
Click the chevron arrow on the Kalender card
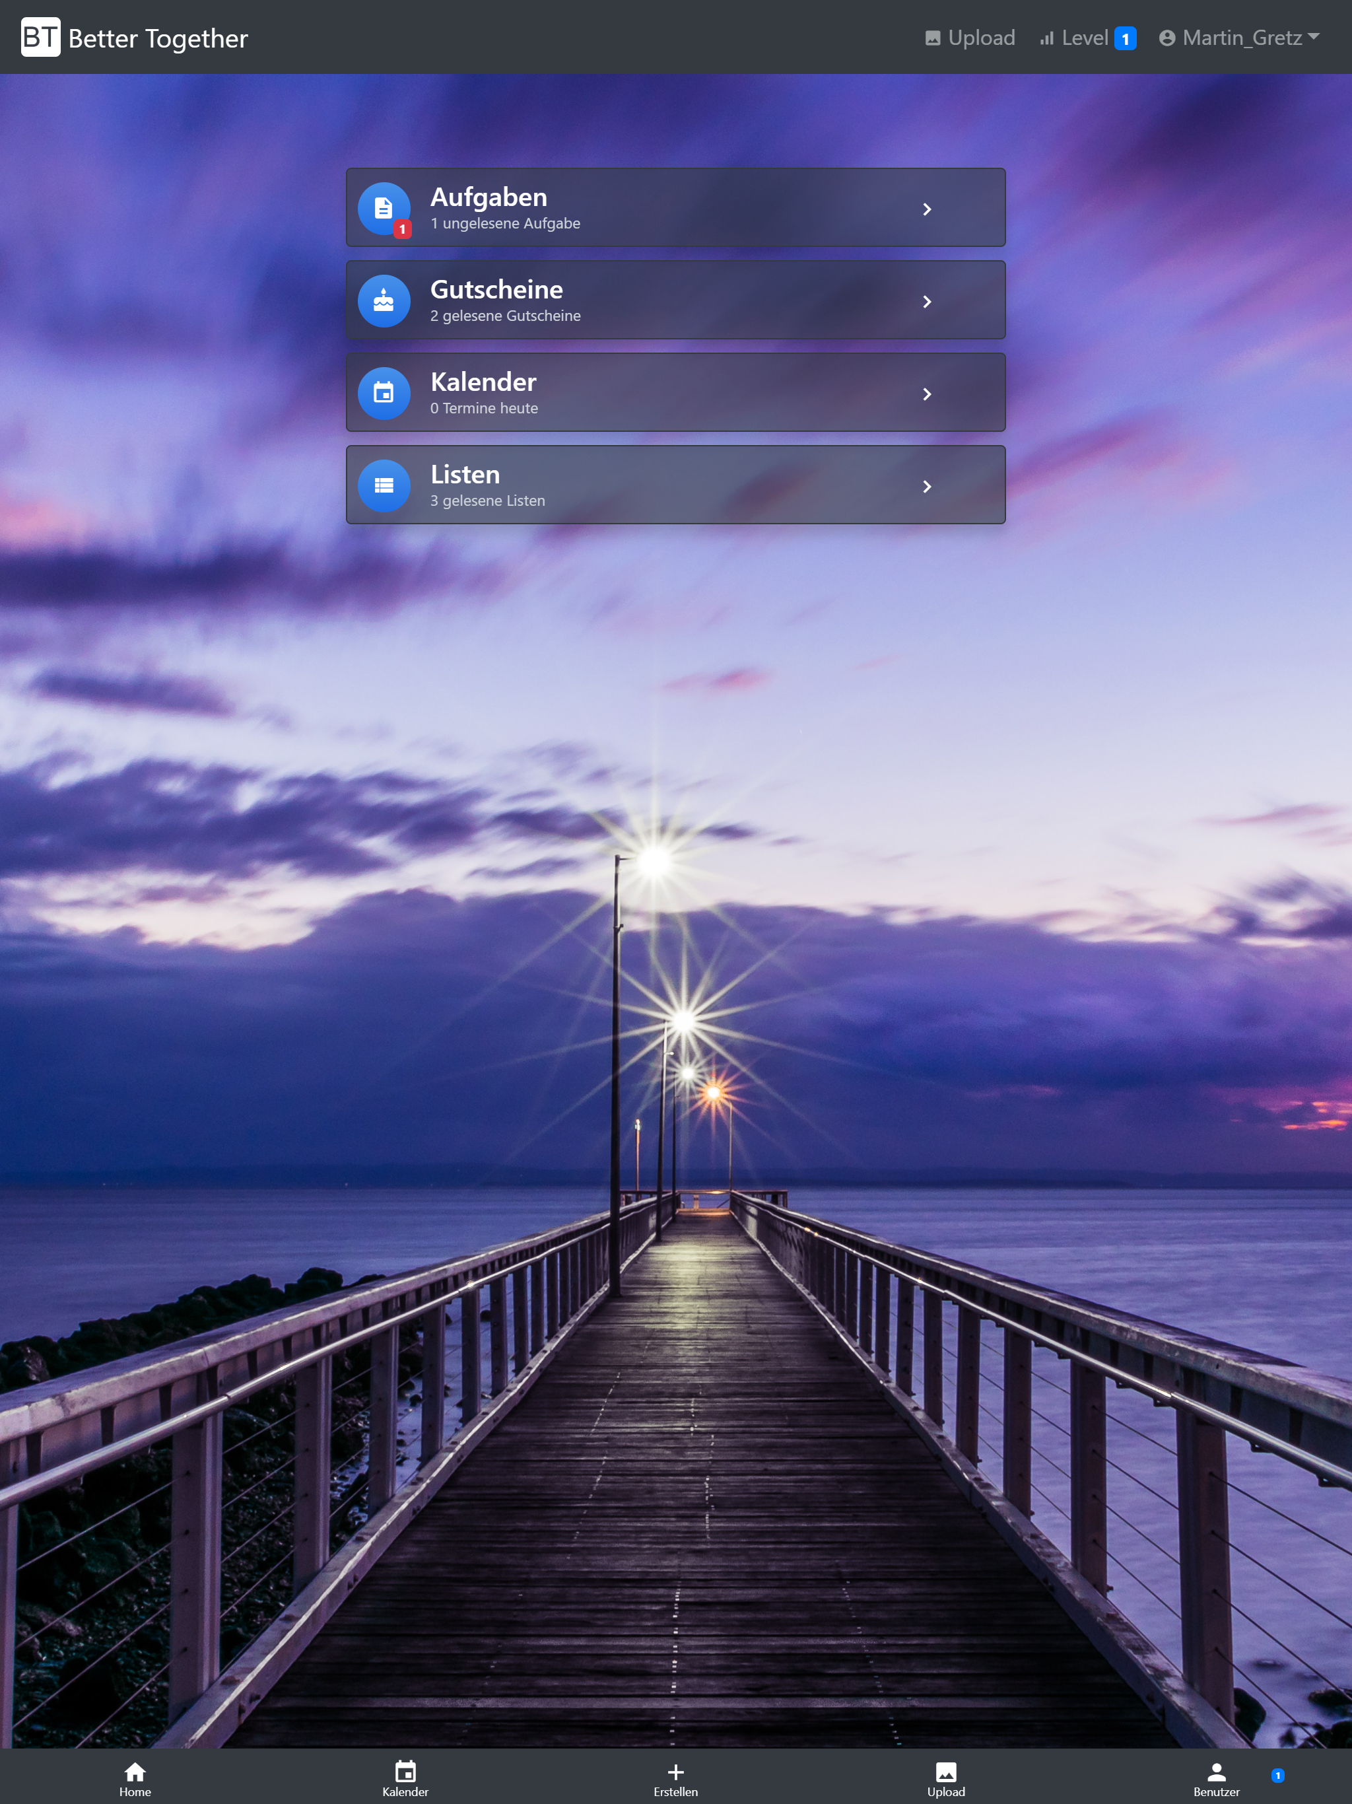927,394
